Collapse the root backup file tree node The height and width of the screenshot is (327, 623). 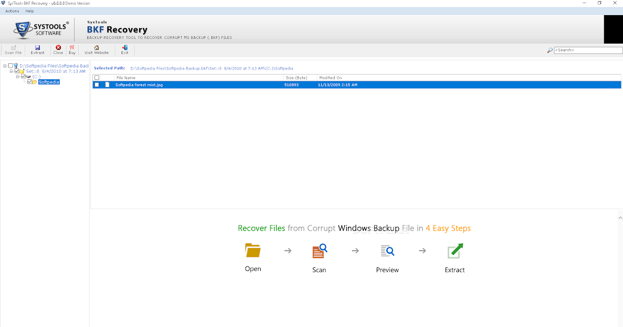tap(5, 66)
